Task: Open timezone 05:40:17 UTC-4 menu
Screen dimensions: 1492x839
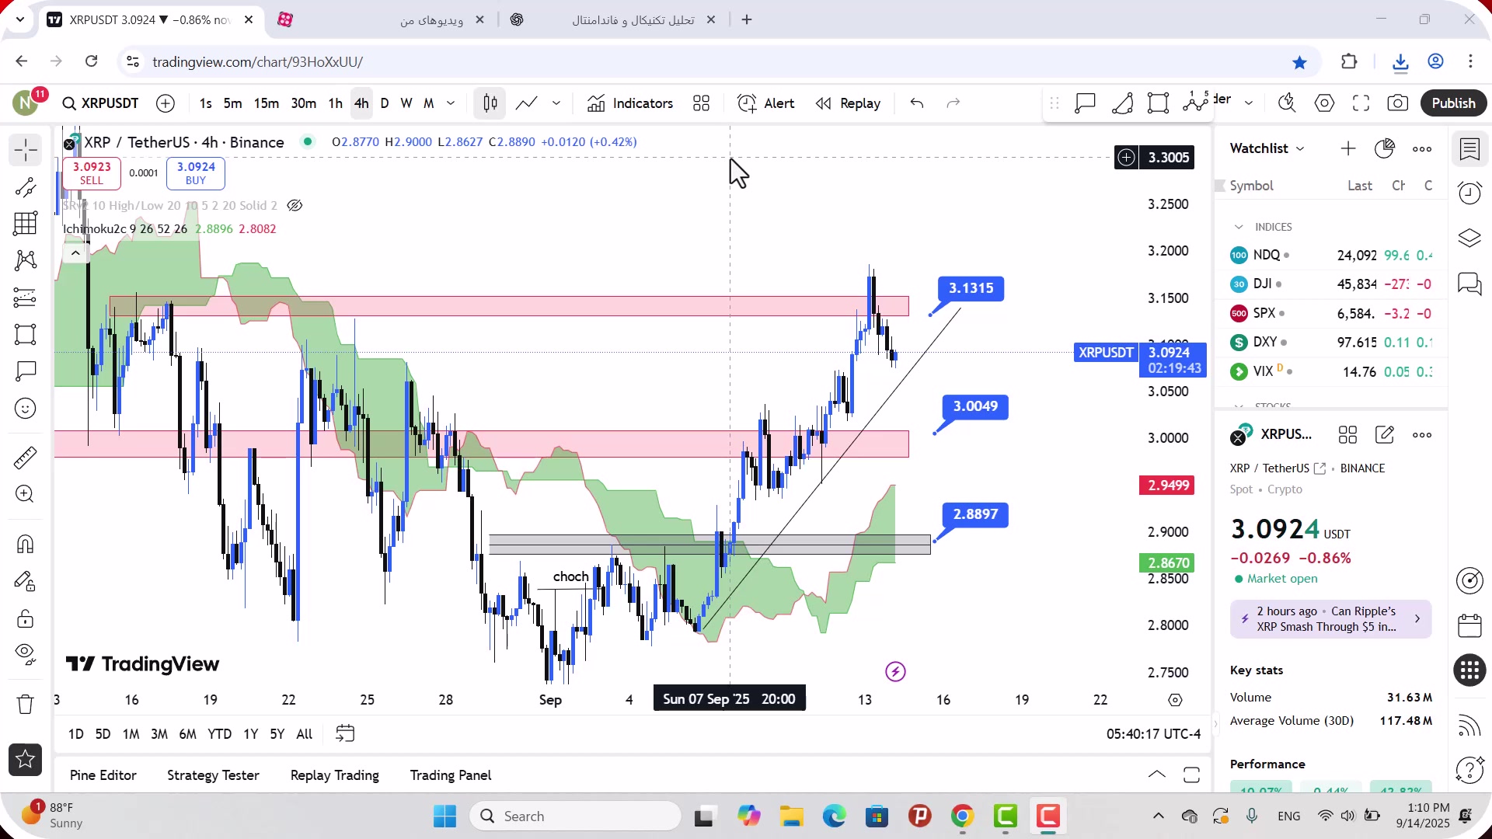Action: pos(1153,734)
